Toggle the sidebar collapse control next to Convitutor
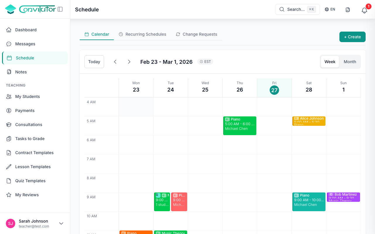The image size is (375, 234). pyautogui.click(x=60, y=9)
